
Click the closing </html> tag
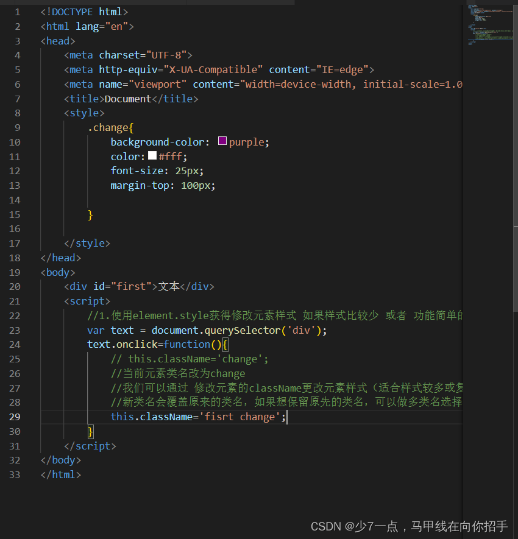60,474
